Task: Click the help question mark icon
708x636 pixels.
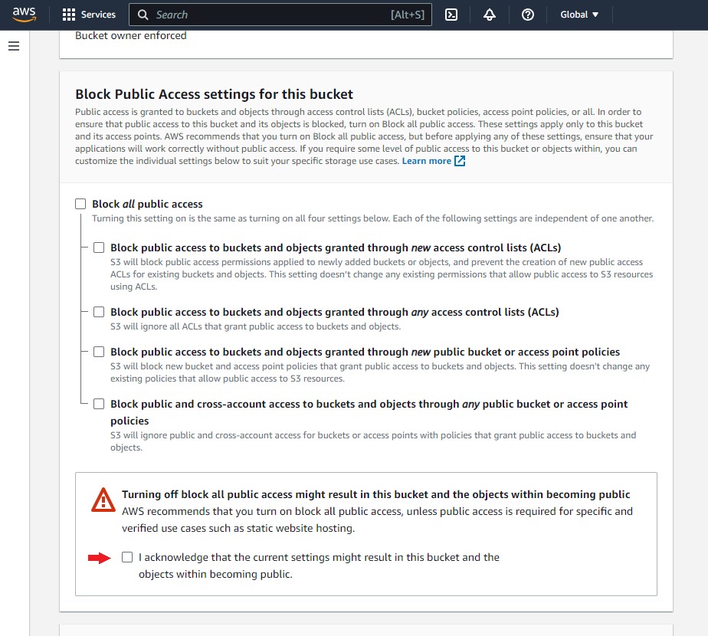Action: click(x=528, y=14)
